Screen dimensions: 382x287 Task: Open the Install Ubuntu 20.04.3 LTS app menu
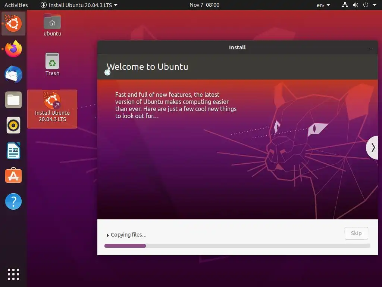(79, 5)
